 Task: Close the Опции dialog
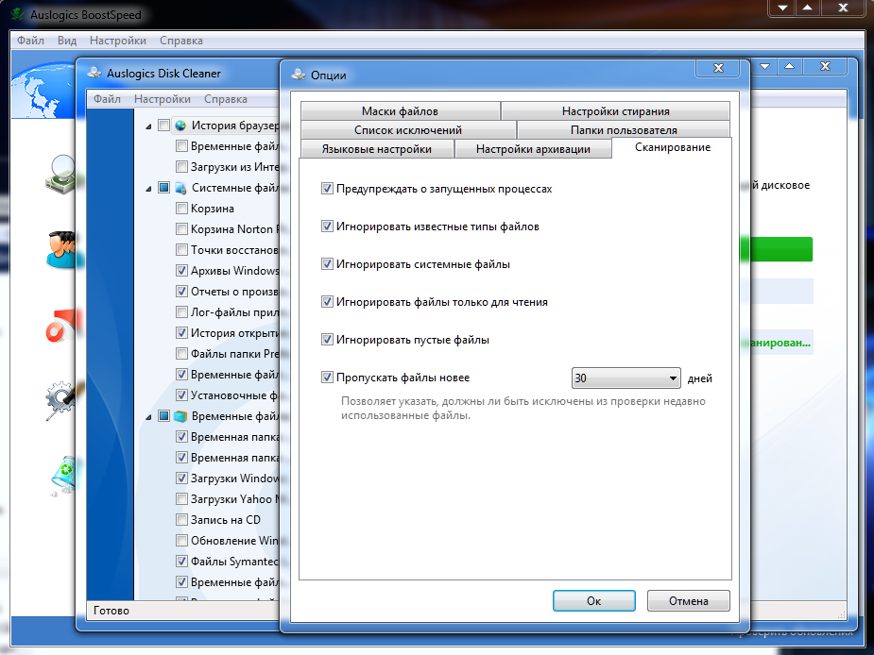718,68
